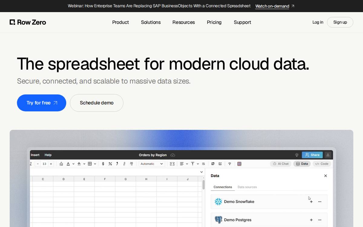Click the insert chart icon
Screen dimensions: 363x227
pyautogui.click(x=220, y=164)
